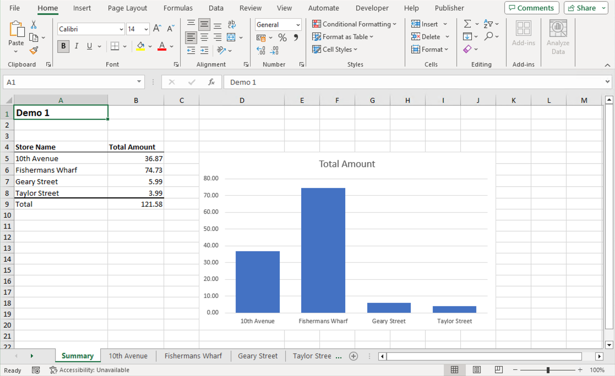The width and height of the screenshot is (615, 376).
Task: Toggle underline on the selected cell
Action: coord(88,46)
